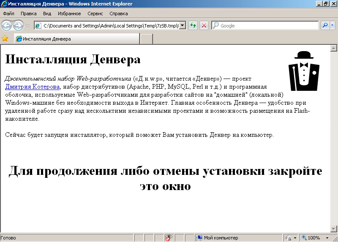The image size is (338, 242).
Task: Close the Internet Explorer window
Action: 333,4
